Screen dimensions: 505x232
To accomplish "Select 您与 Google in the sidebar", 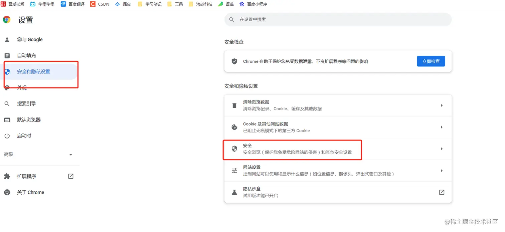I will pyautogui.click(x=30, y=39).
